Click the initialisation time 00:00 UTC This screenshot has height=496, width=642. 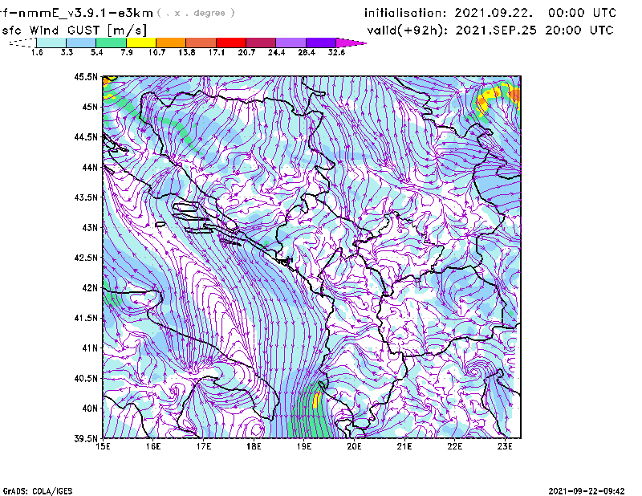[x=583, y=13]
